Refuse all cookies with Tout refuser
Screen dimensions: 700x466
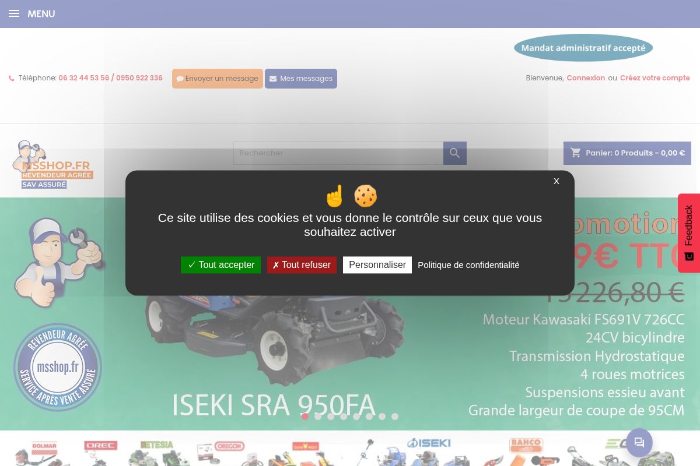[x=302, y=265]
